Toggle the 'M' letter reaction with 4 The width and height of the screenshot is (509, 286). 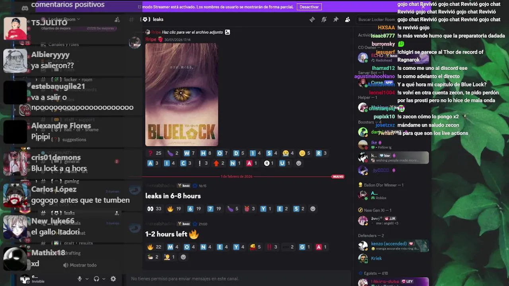(x=173, y=247)
